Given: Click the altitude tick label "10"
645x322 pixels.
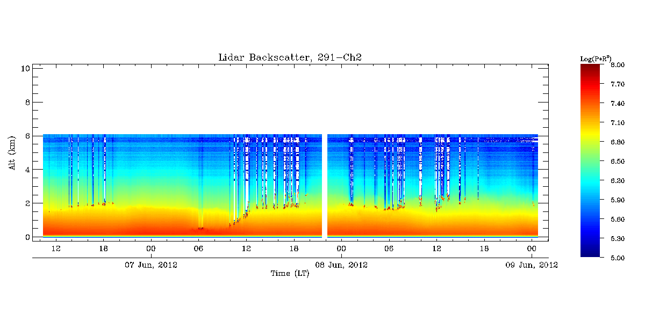Looking at the screenshot, I should (24, 68).
